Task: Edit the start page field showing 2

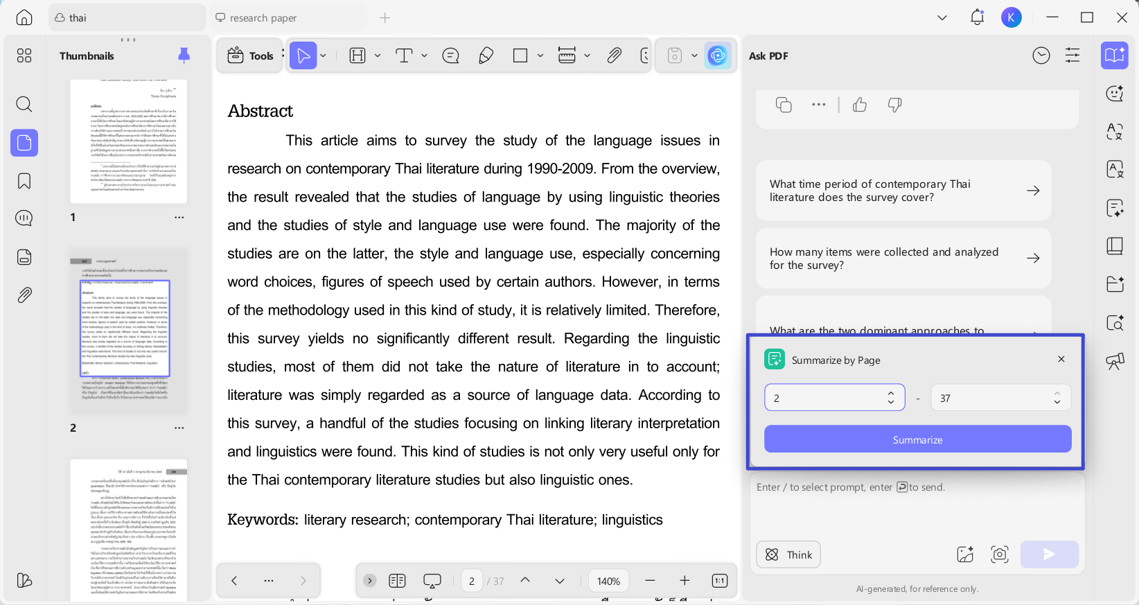Action: (835, 398)
